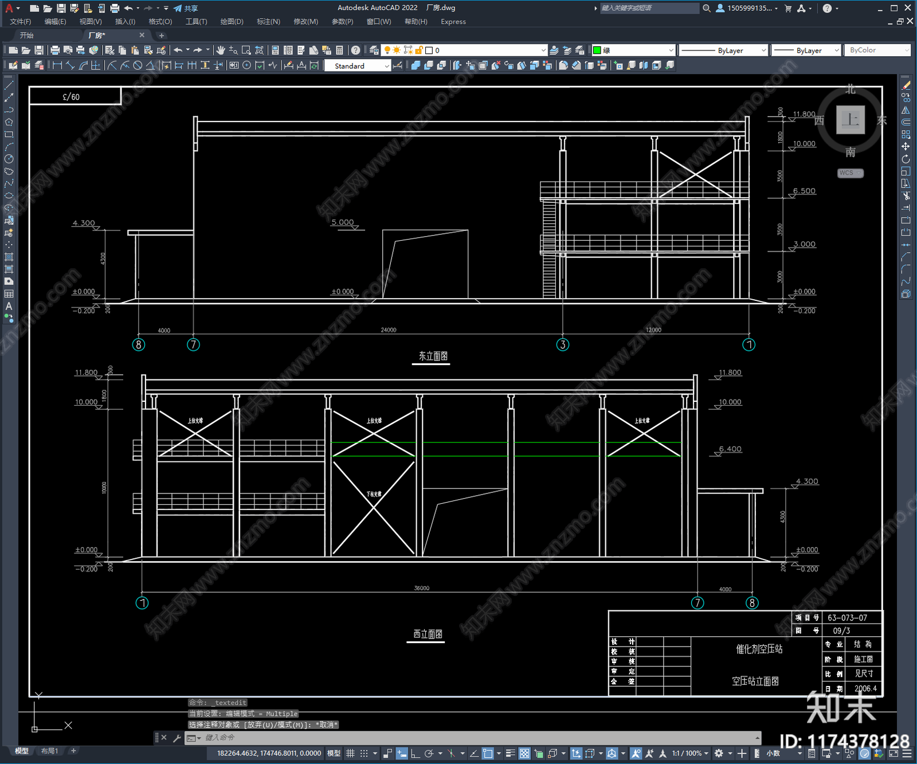This screenshot has width=917, height=764.
Task: Click the Mirror tool in right toolbar
Action: pyautogui.click(x=906, y=110)
